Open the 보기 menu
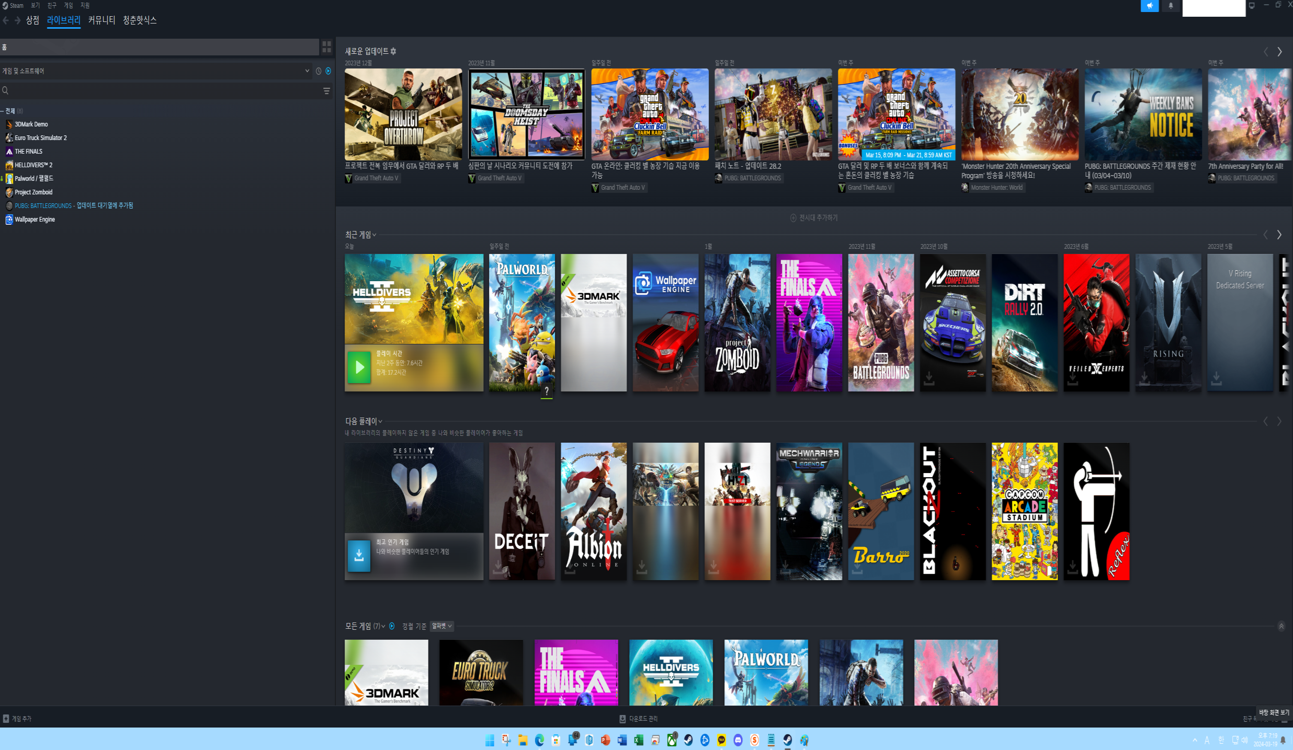Image resolution: width=1293 pixels, height=750 pixels. point(35,6)
